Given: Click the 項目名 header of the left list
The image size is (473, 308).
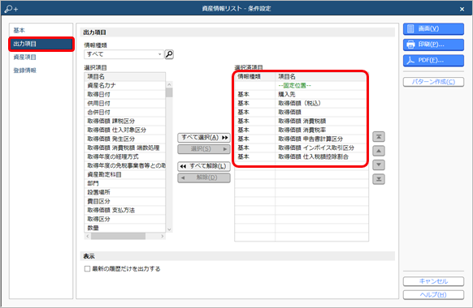Looking at the screenshot, I should coord(125,77).
